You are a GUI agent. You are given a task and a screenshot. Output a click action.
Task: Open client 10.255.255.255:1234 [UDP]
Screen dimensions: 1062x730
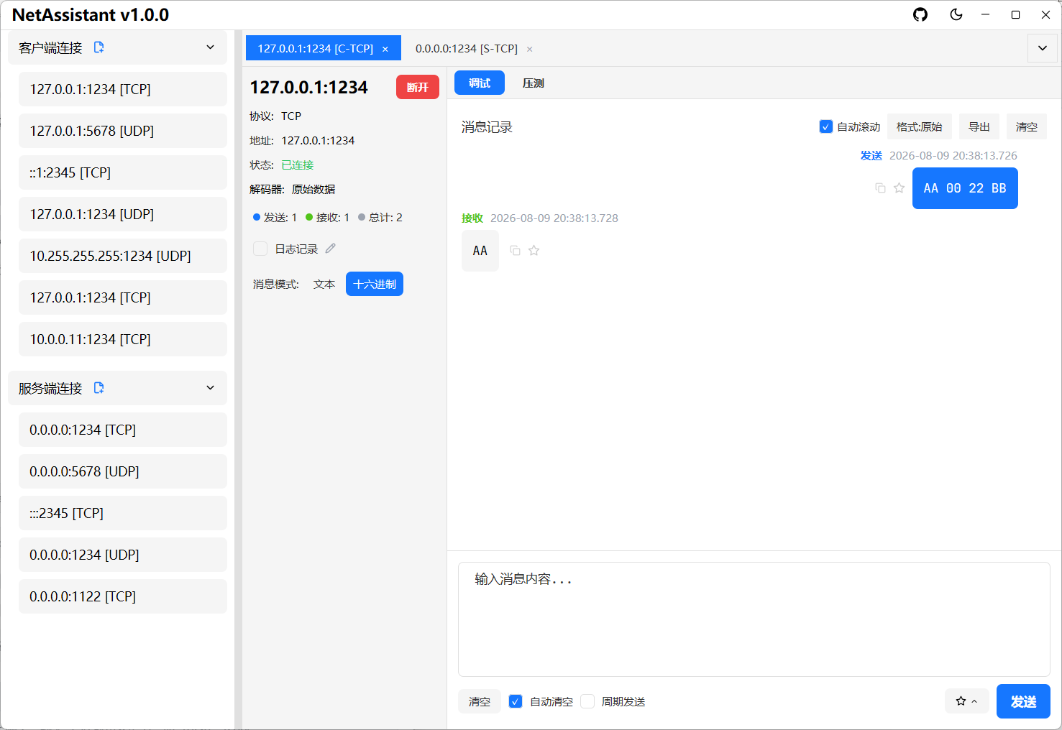[123, 256]
